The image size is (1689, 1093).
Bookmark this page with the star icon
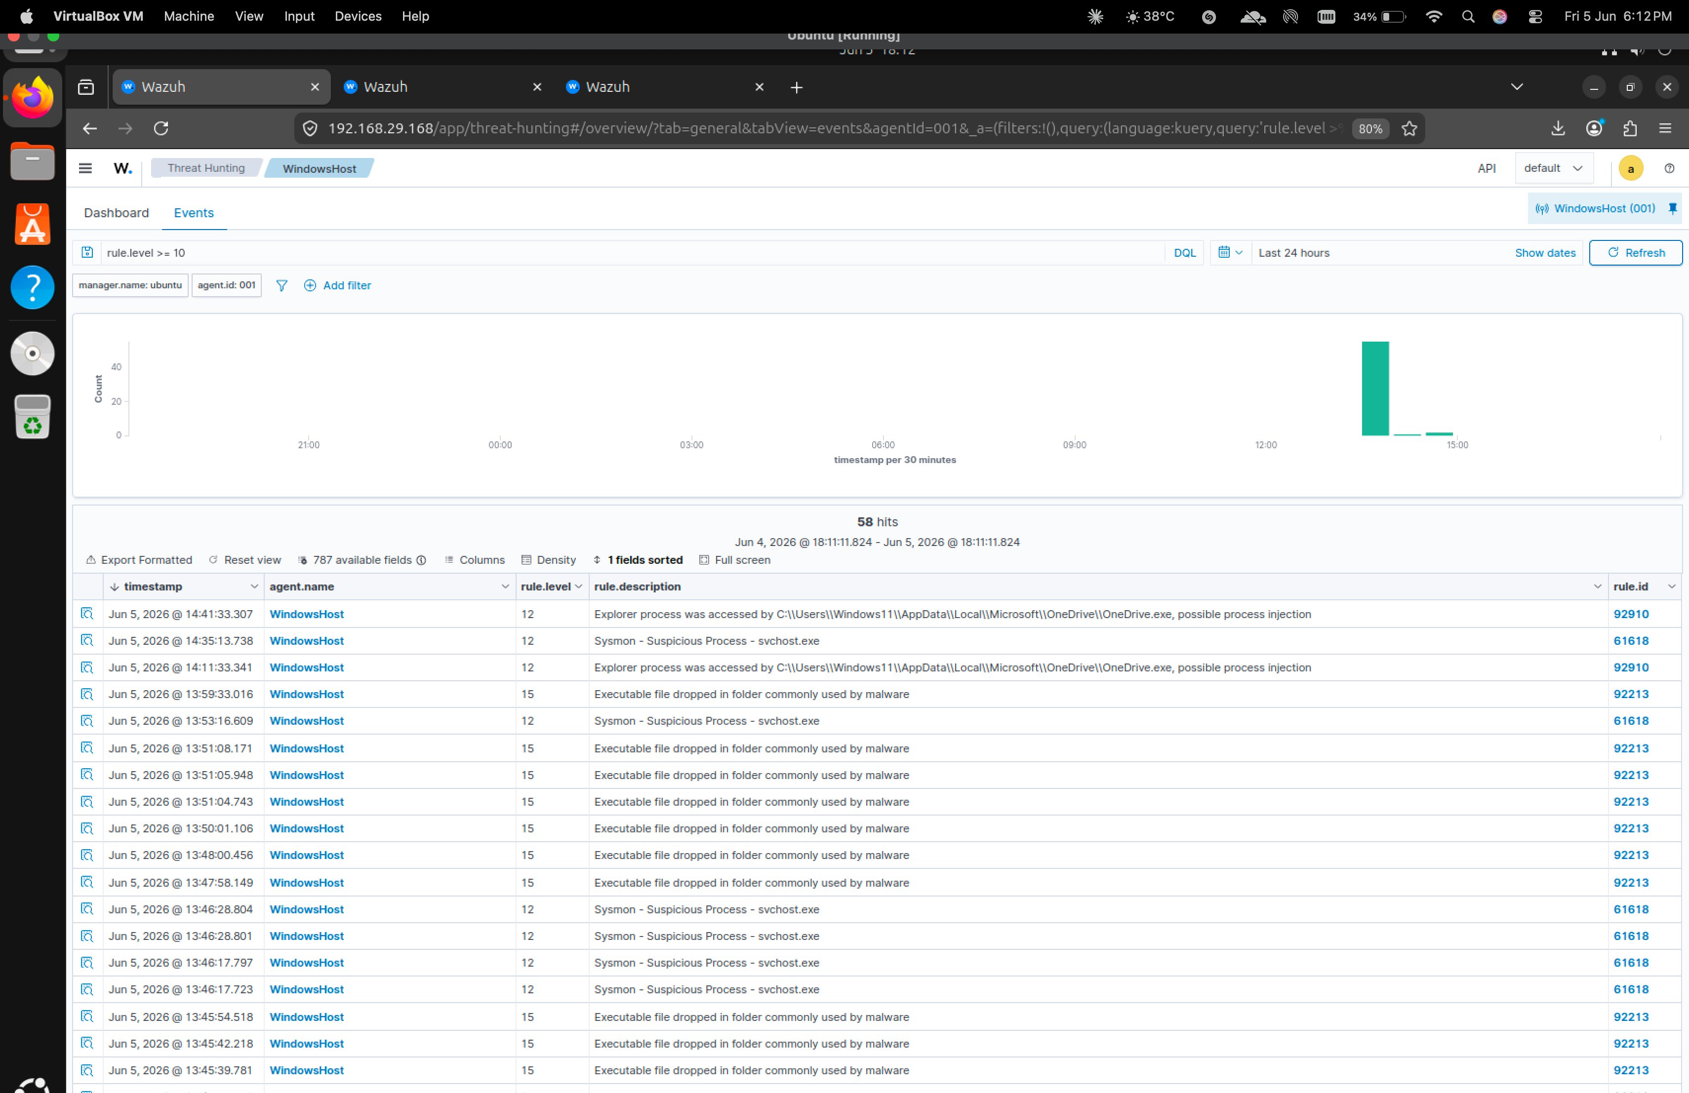click(1409, 128)
